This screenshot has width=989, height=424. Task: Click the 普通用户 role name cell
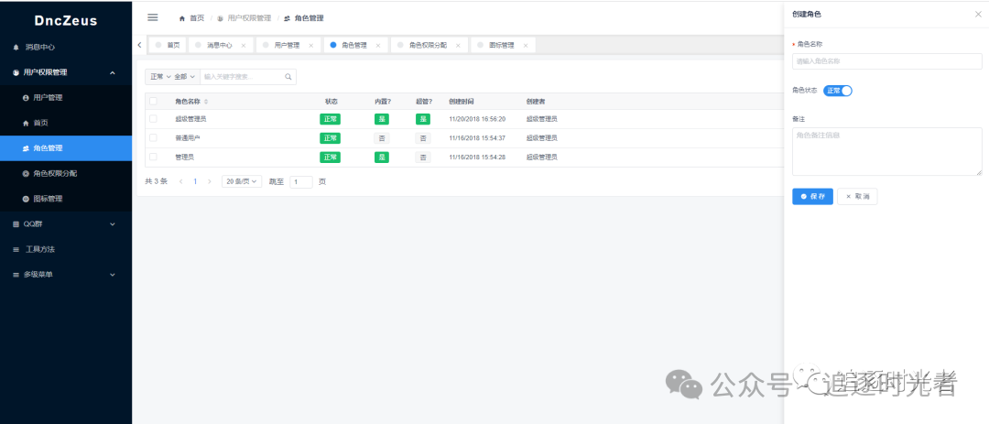[x=188, y=137]
